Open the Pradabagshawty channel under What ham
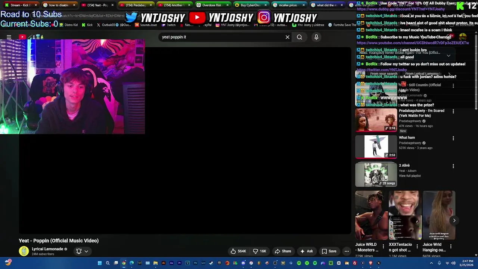Image resolution: width=478 pixels, height=269 pixels. click(x=410, y=143)
